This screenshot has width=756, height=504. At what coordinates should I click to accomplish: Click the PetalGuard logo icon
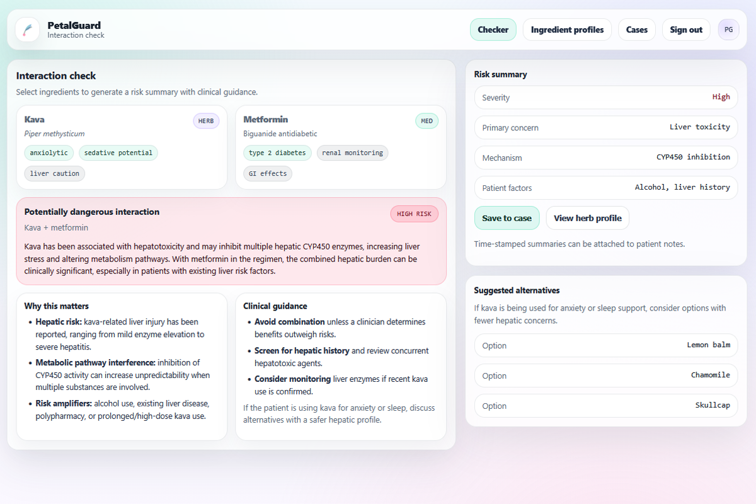(27, 30)
